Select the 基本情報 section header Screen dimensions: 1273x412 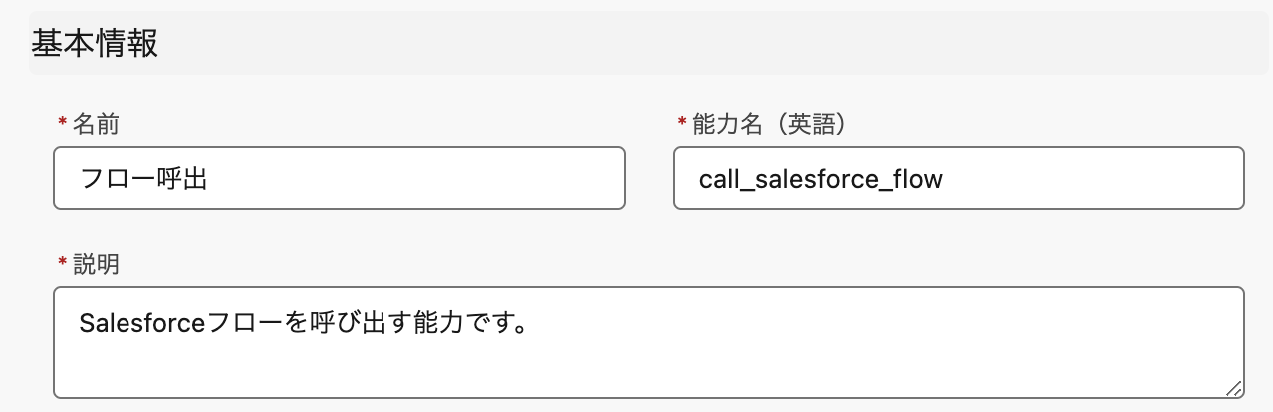click(x=96, y=45)
